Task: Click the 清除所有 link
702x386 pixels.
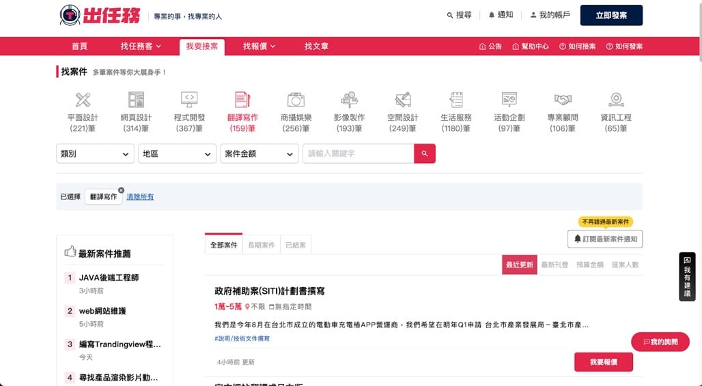Action: click(x=140, y=197)
